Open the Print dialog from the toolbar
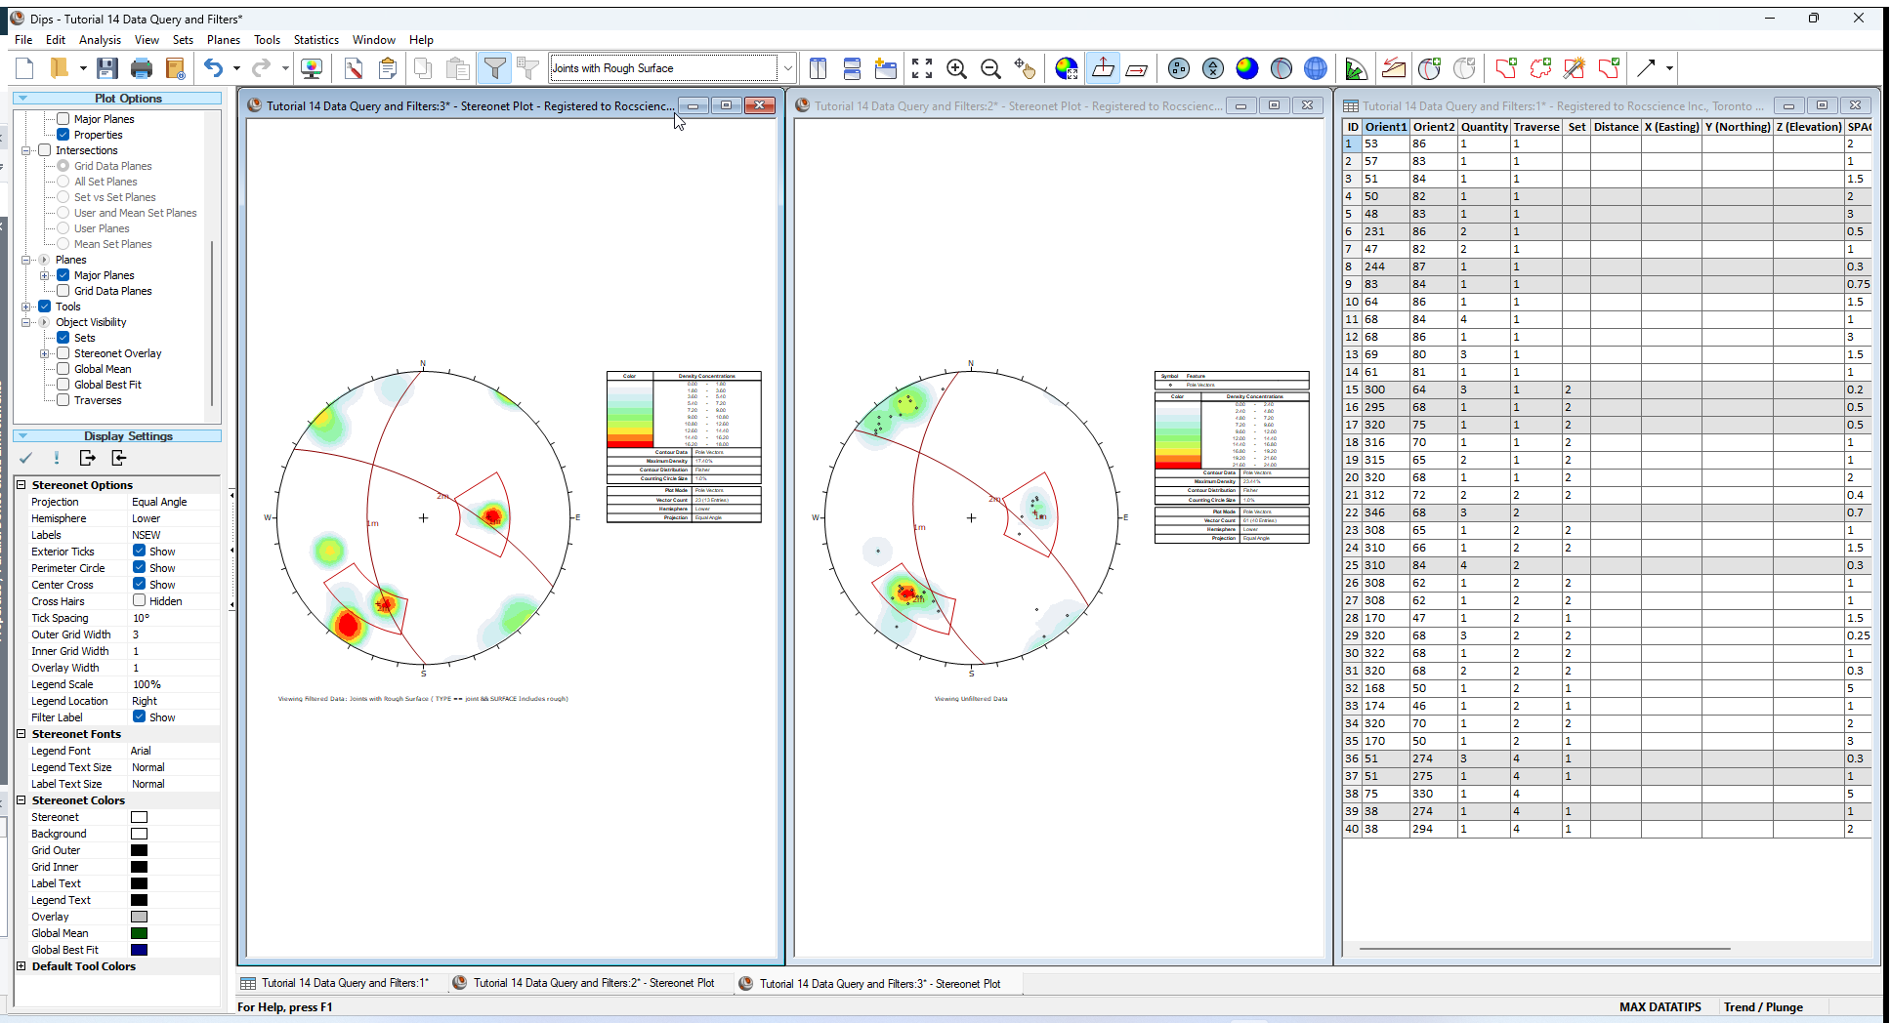This screenshot has width=1891, height=1023. pyautogui.click(x=142, y=68)
